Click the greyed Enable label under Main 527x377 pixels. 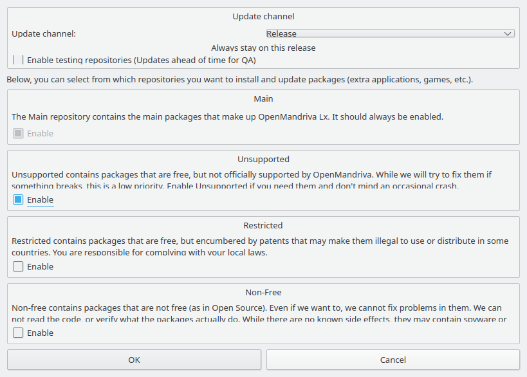pyautogui.click(x=41, y=133)
